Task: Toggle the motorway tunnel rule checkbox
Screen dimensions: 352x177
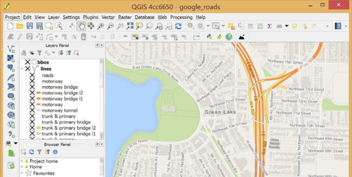Action: 32,110
